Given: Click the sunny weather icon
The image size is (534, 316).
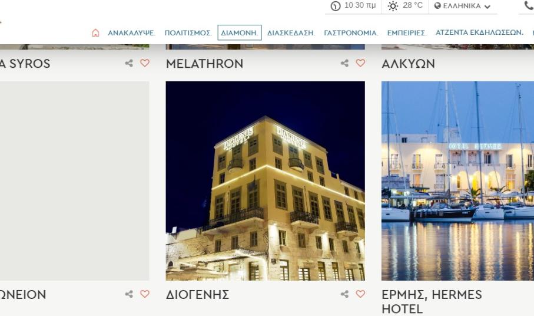Looking at the screenshot, I should point(393,6).
